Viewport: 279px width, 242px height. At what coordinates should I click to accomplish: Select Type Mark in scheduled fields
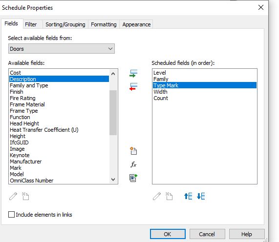(x=205, y=85)
